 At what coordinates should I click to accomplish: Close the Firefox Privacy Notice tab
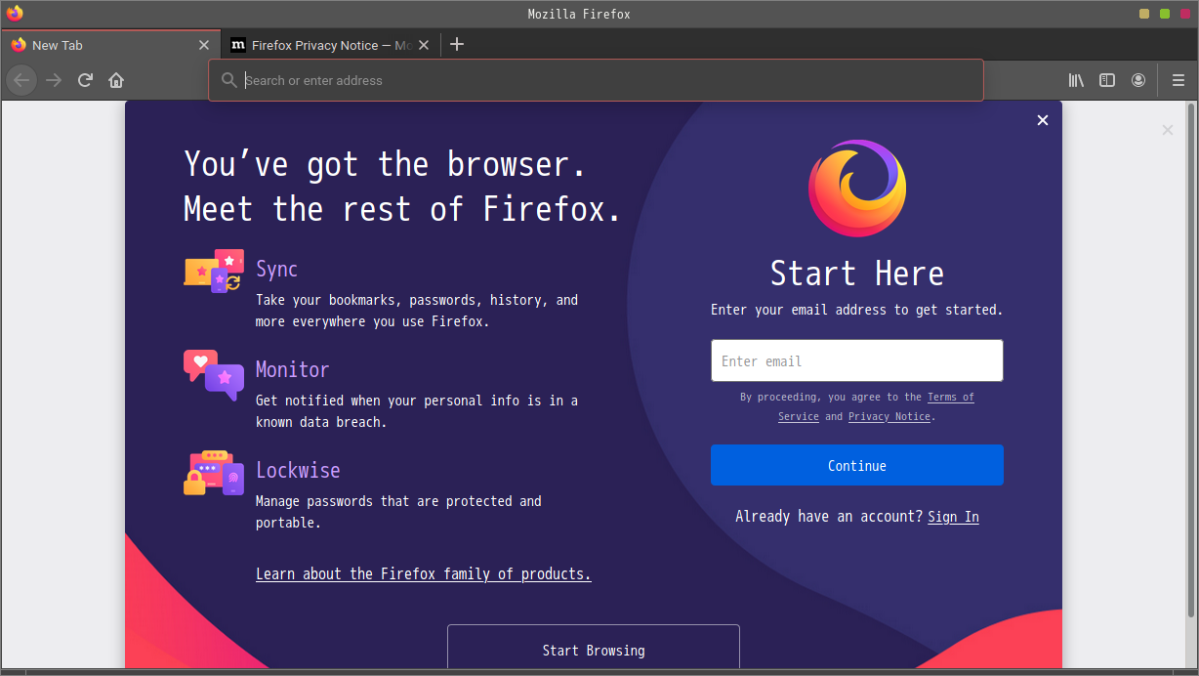click(424, 45)
